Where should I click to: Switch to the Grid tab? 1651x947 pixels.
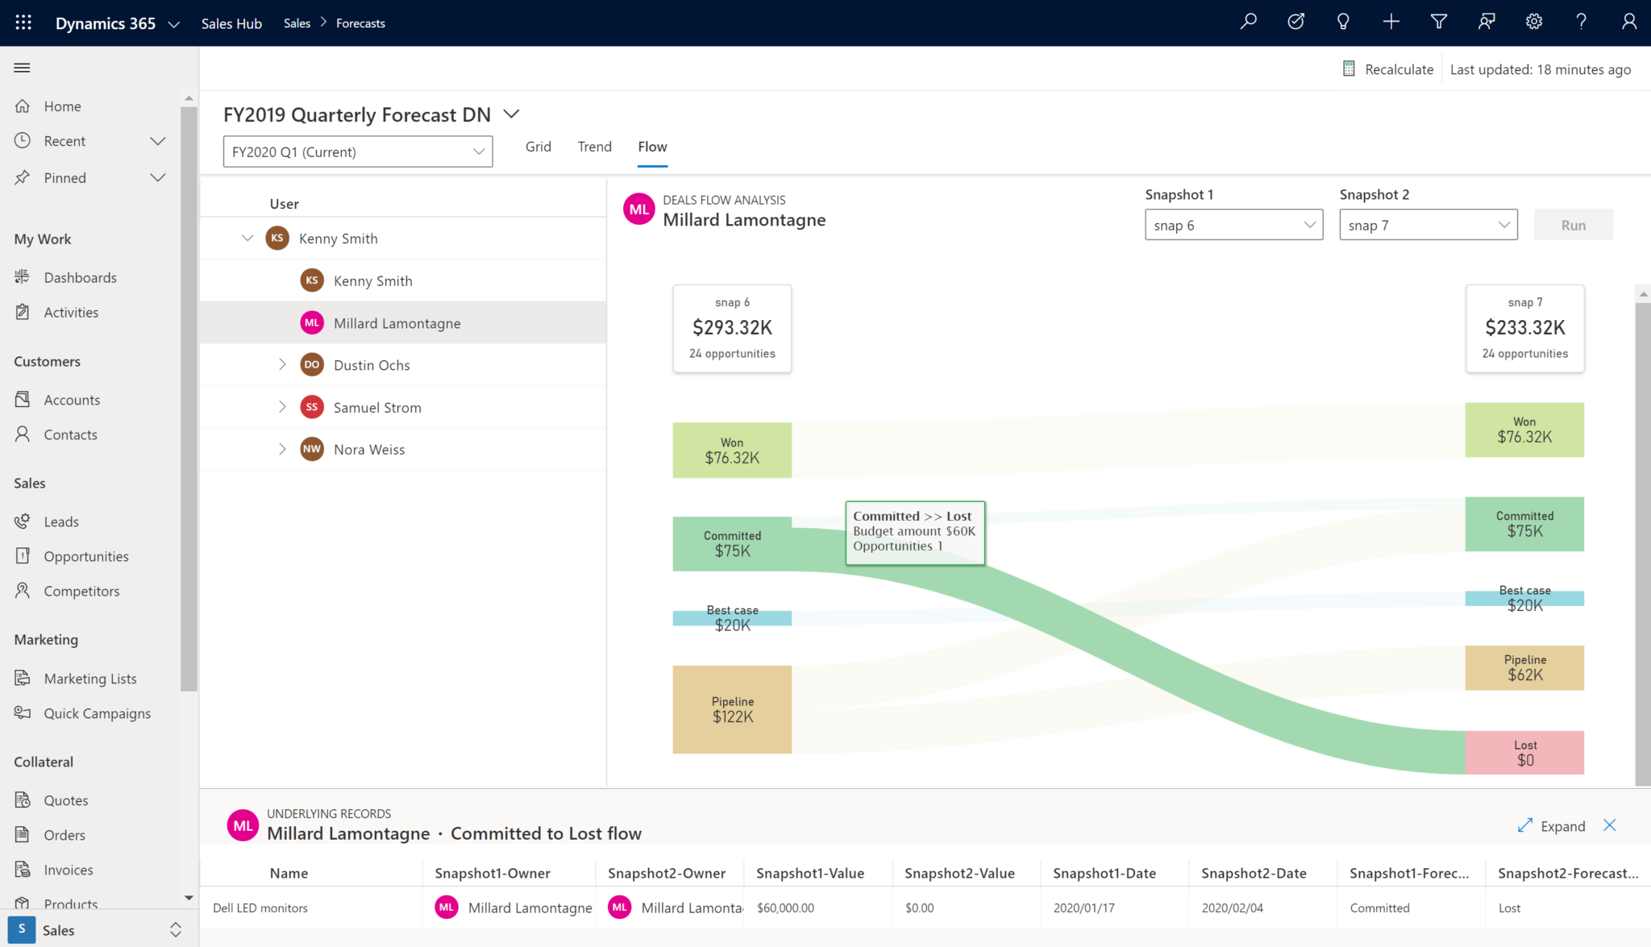pos(538,146)
